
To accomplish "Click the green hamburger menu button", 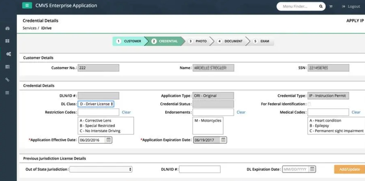I will pos(27,5).
